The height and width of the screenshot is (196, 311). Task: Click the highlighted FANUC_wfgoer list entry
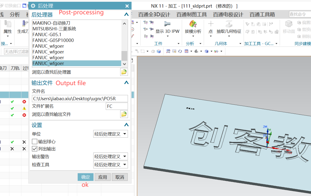[x=76, y=63]
